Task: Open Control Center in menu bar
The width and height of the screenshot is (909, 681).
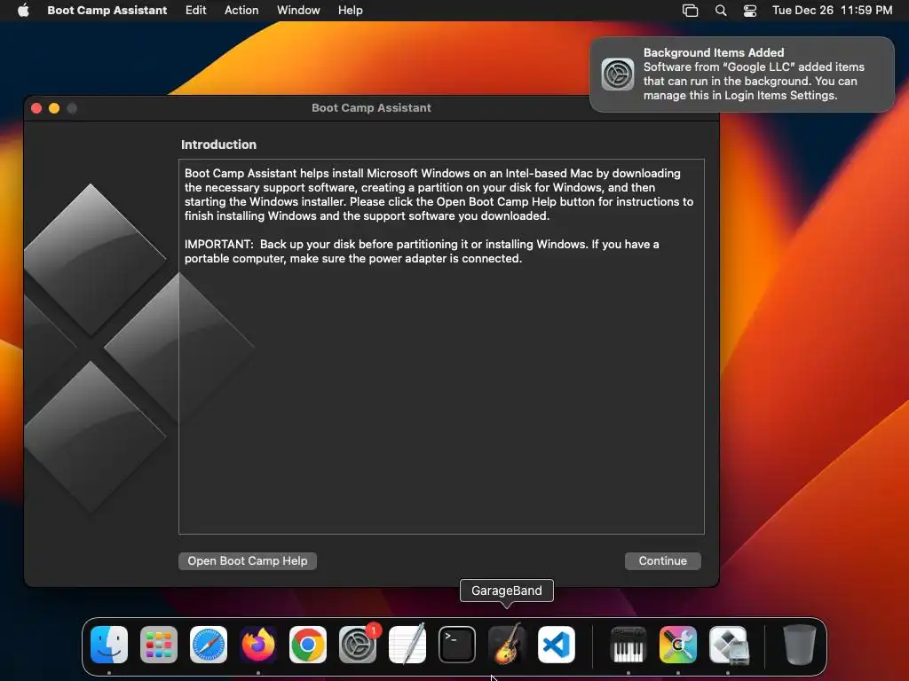Action: [750, 10]
